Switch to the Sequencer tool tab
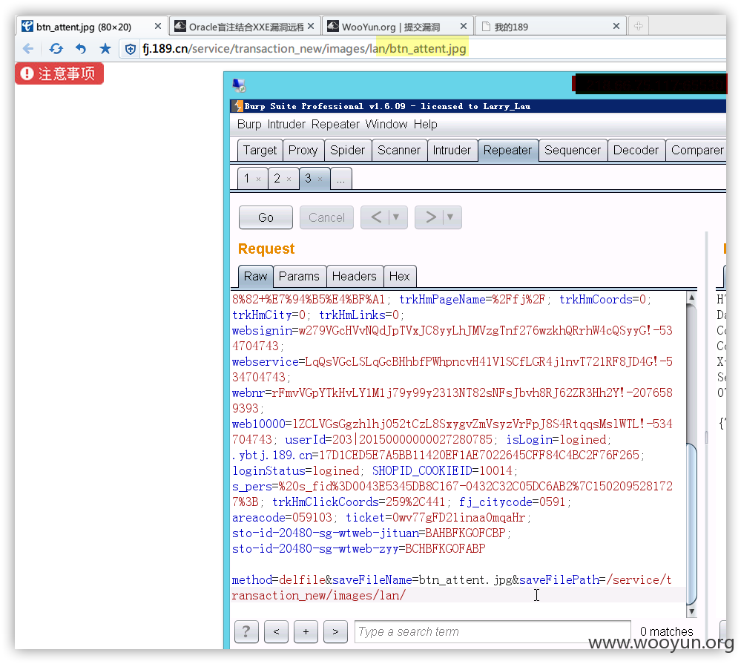 coord(573,151)
